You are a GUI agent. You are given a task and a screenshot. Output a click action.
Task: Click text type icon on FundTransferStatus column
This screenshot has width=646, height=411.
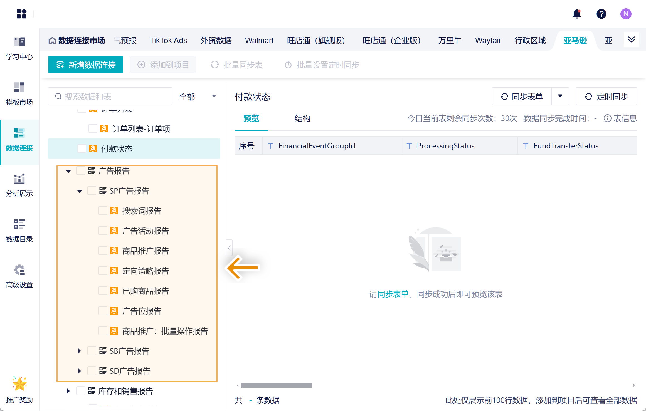tap(526, 146)
